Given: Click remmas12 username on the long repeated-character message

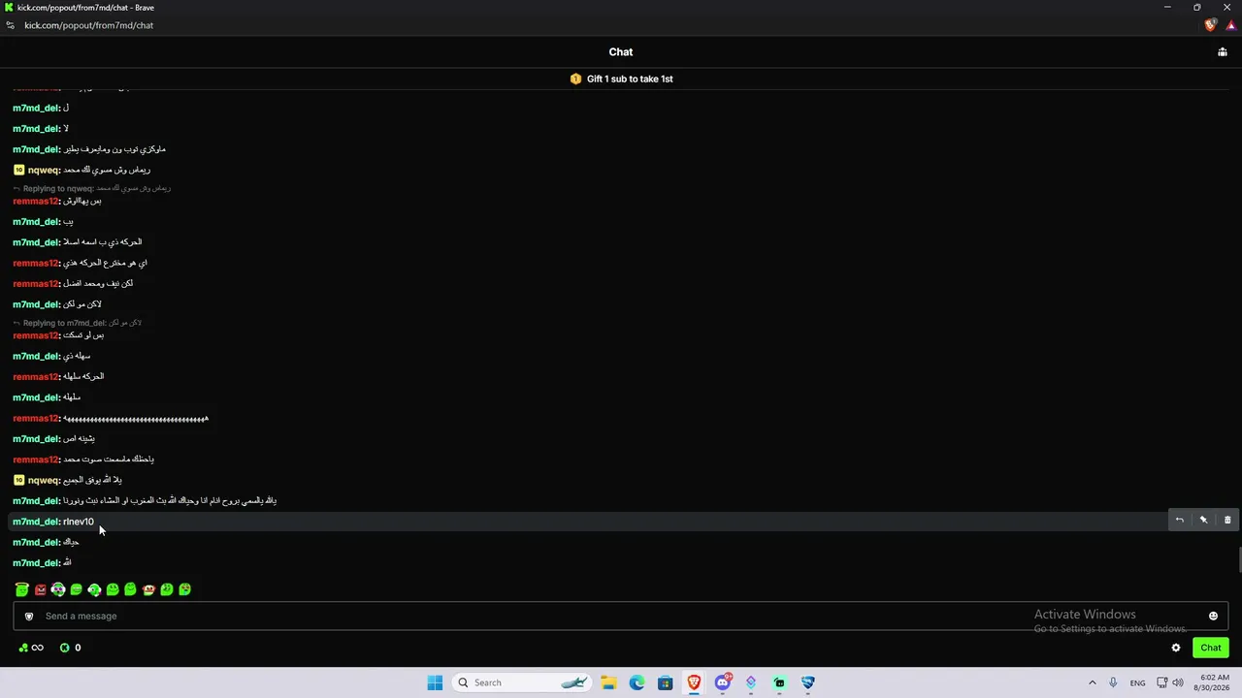Looking at the screenshot, I should click(36, 419).
